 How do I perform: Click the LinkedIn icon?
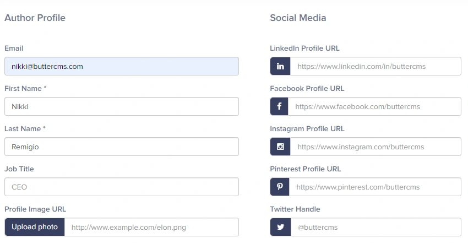(x=280, y=66)
